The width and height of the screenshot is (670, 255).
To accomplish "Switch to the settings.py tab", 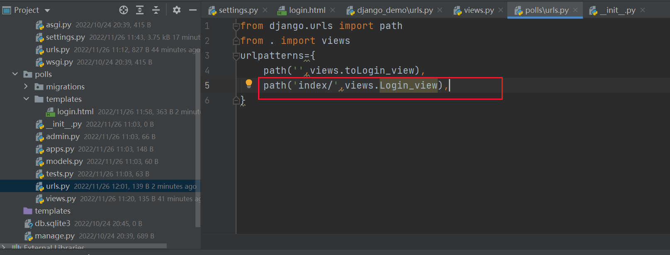I will click(x=238, y=10).
